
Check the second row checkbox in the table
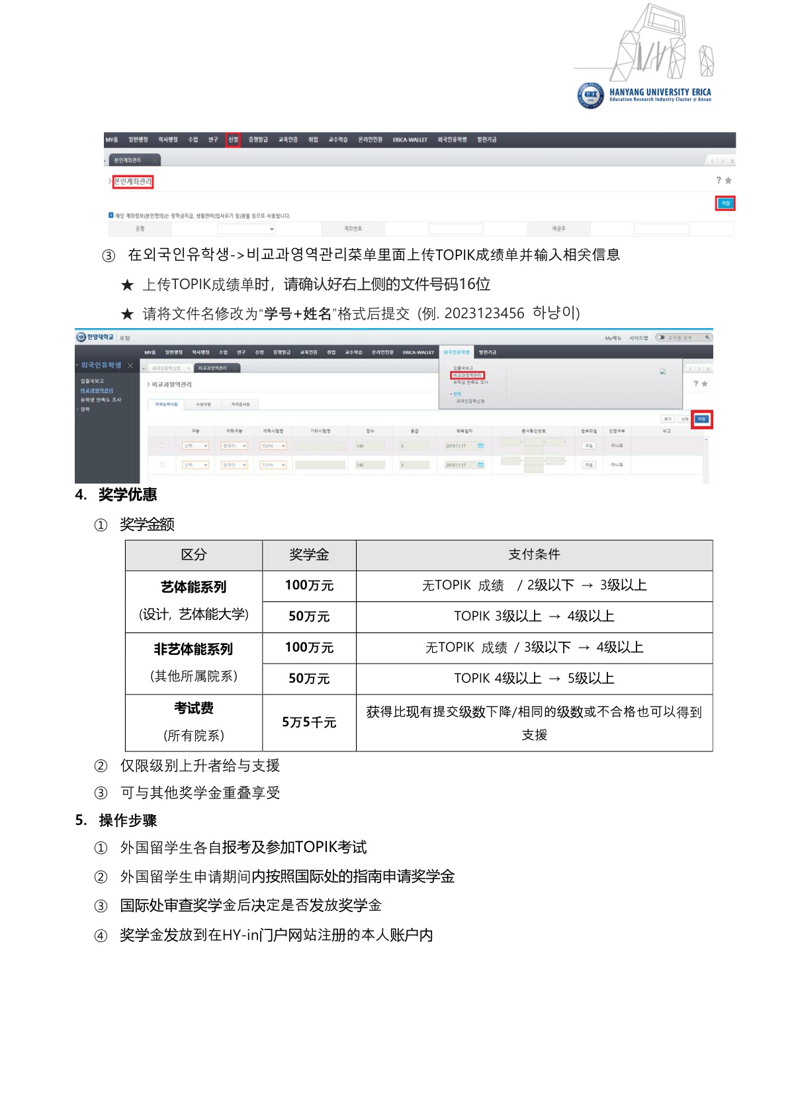tap(162, 465)
